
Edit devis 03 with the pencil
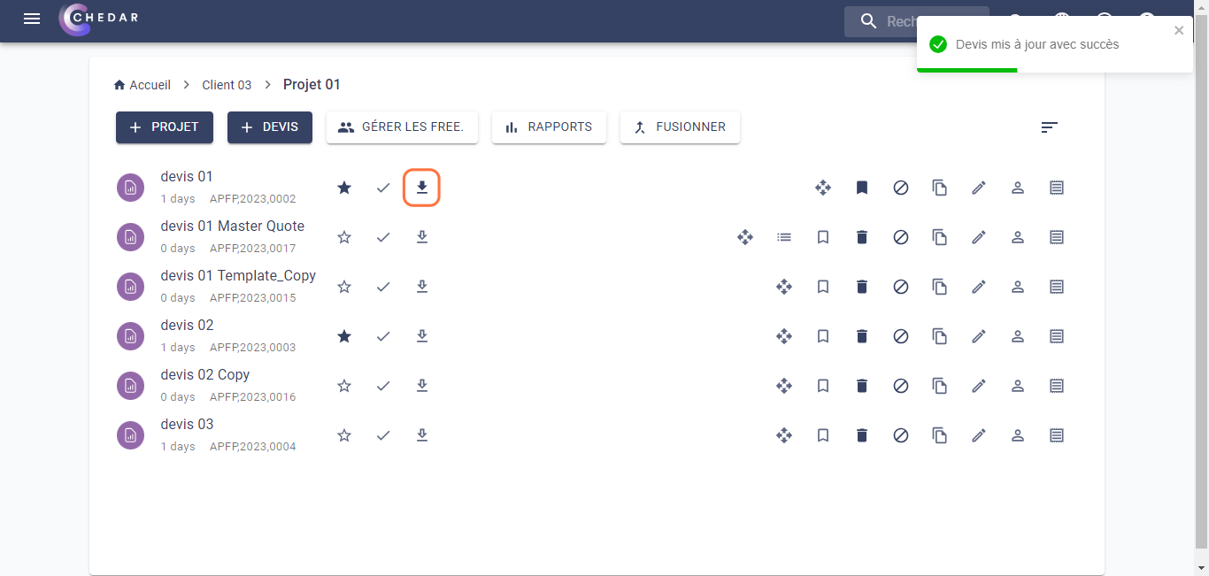point(979,435)
